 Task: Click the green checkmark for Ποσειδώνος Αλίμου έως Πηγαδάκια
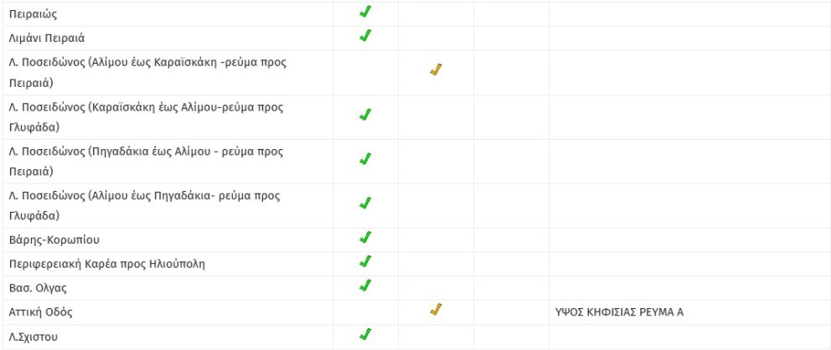coord(365,203)
